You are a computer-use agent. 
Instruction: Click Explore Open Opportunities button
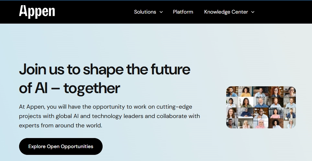click(61, 146)
